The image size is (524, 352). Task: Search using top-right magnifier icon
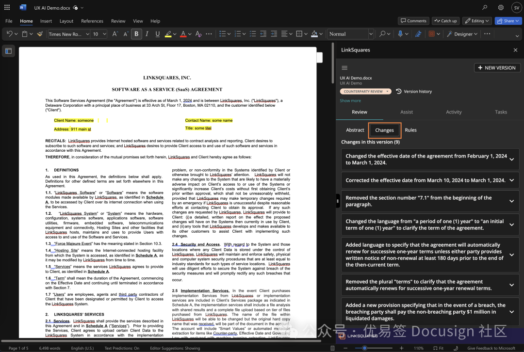[485, 7]
